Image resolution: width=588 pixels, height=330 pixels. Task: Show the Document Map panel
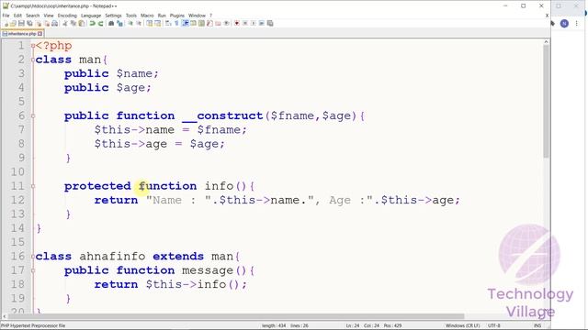click(201, 23)
